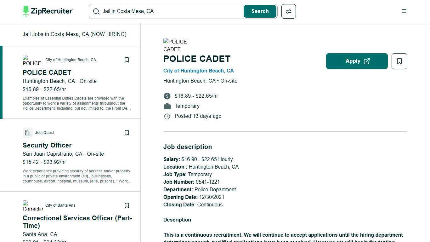Open the City of Huntington Beach link
Viewport: 430px width, 242px height.
coord(199,71)
